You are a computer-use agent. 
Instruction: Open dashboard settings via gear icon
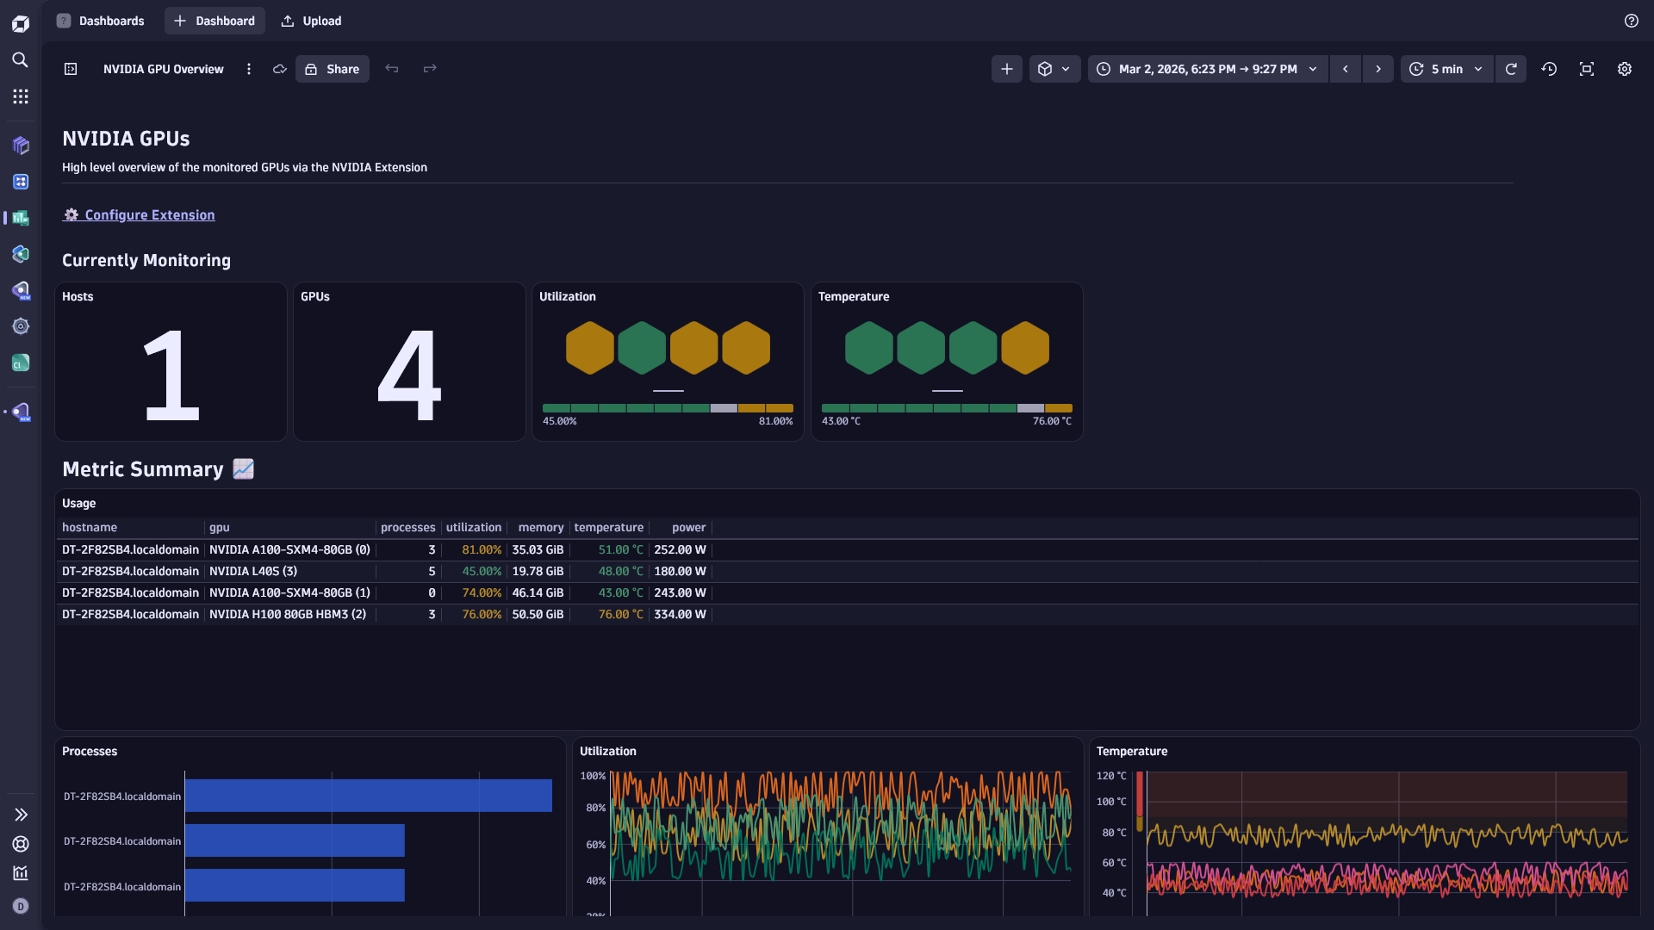(x=1625, y=69)
